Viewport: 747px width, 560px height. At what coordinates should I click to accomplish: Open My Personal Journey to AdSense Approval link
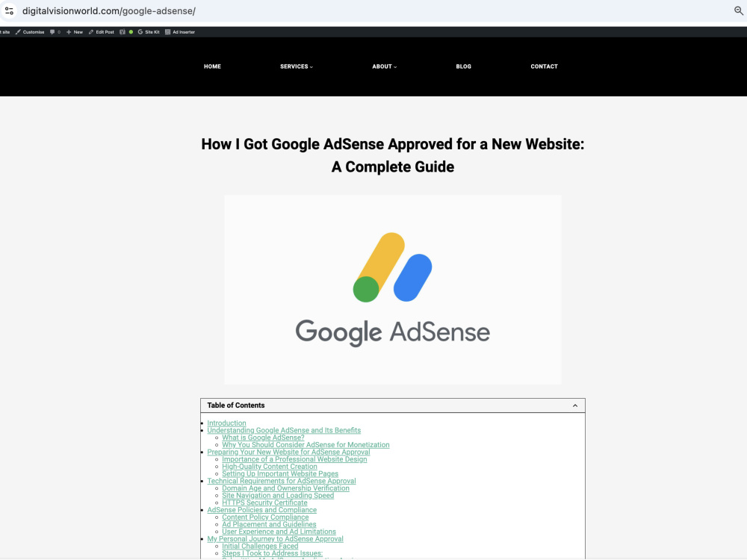pyautogui.click(x=275, y=538)
